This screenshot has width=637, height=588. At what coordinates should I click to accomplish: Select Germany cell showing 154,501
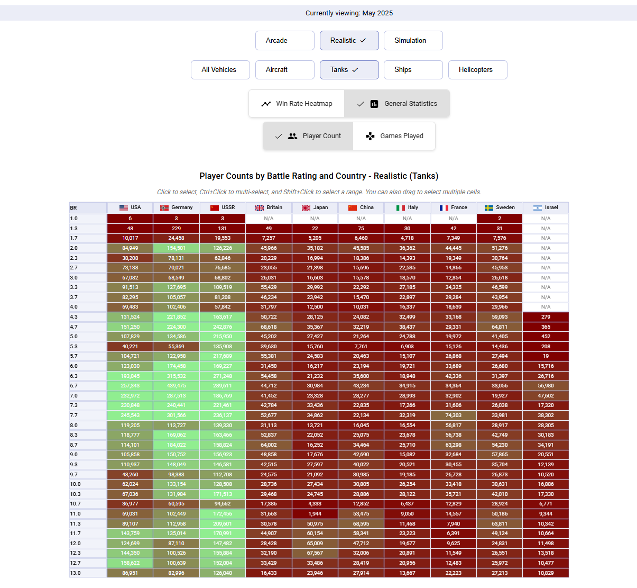[x=176, y=248]
